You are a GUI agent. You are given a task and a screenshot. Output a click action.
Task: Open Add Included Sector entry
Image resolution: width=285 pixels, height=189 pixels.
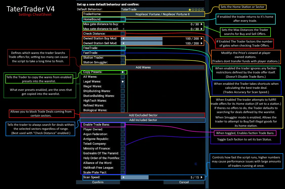[143, 120]
